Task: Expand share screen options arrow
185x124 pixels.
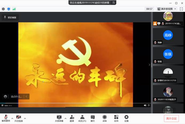Action: [x=65, y=118]
